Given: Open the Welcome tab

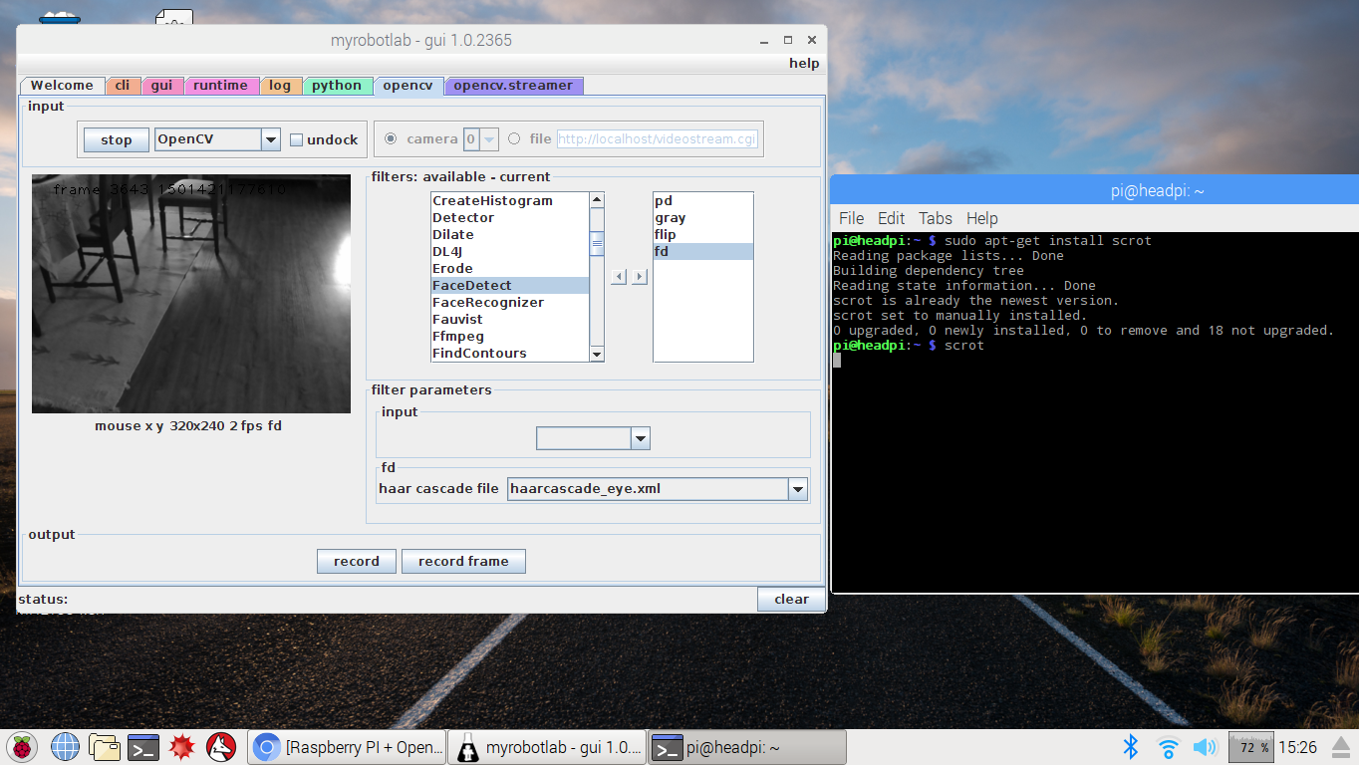Looking at the screenshot, I should click(x=62, y=86).
